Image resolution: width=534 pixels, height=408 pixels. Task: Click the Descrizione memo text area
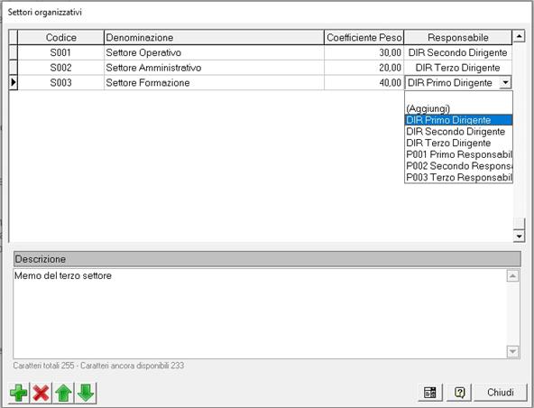point(260,313)
